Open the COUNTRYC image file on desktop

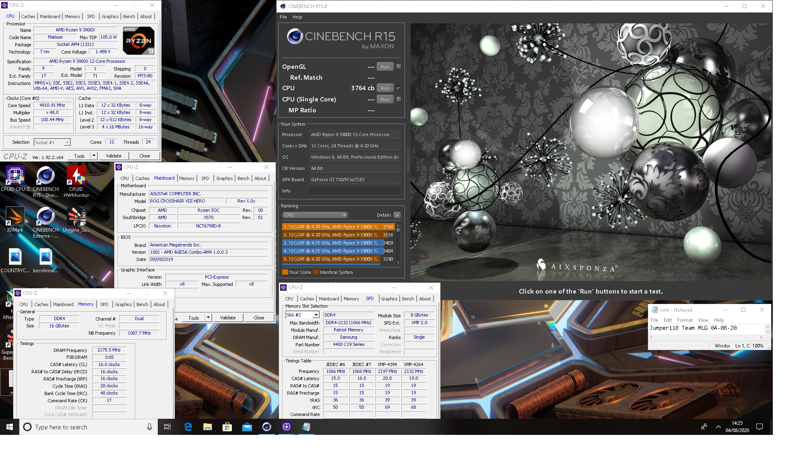15,260
